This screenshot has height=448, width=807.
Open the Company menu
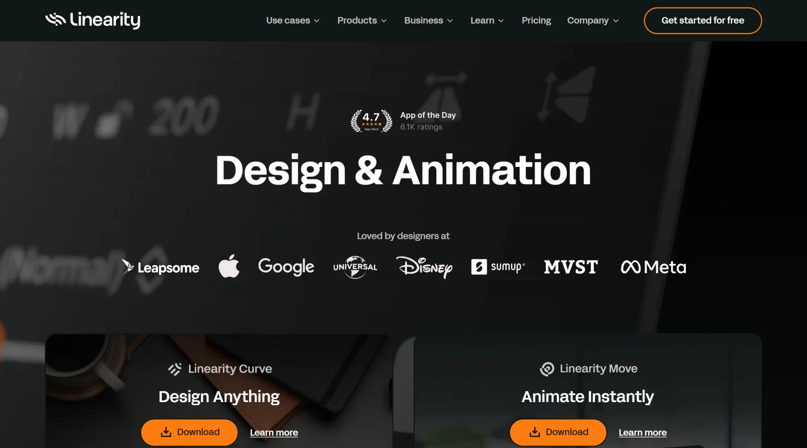click(x=593, y=21)
